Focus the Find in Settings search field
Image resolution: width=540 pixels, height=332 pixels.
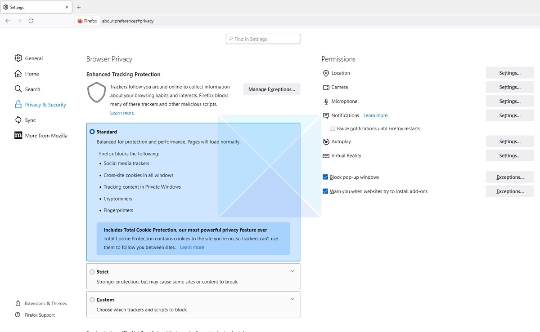[x=263, y=39]
